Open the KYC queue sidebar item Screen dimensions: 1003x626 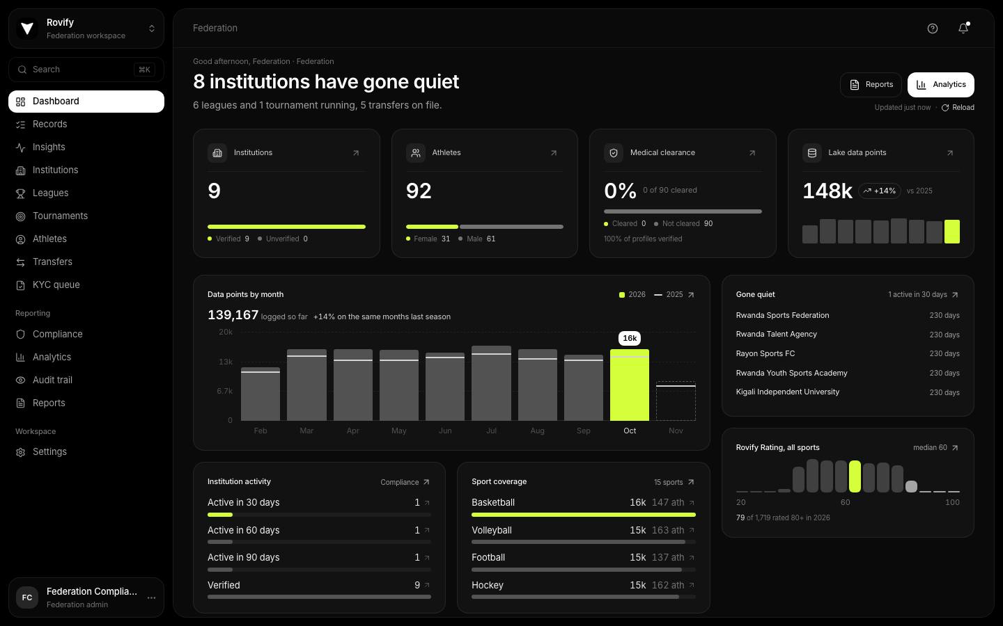point(86,285)
